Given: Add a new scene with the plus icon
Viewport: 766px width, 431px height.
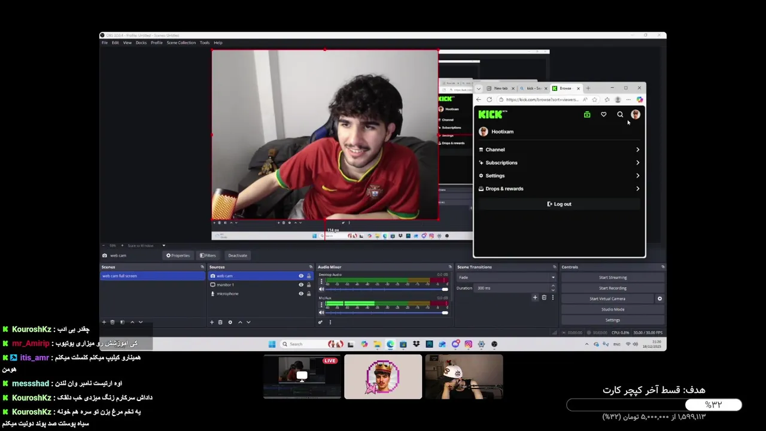Looking at the screenshot, I should 104,322.
